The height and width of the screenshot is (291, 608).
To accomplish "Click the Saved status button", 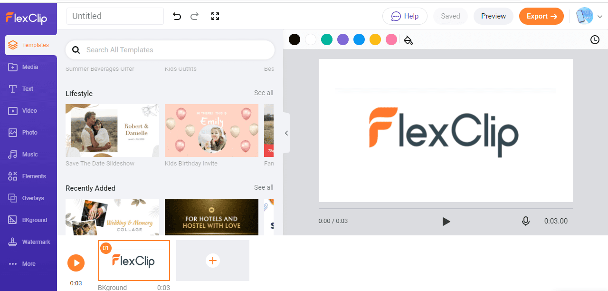I will 450,16.
